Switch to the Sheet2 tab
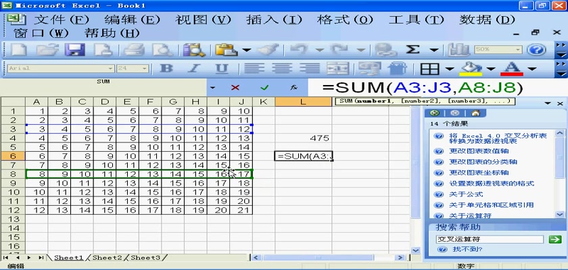The image size is (568, 270). pos(108,257)
